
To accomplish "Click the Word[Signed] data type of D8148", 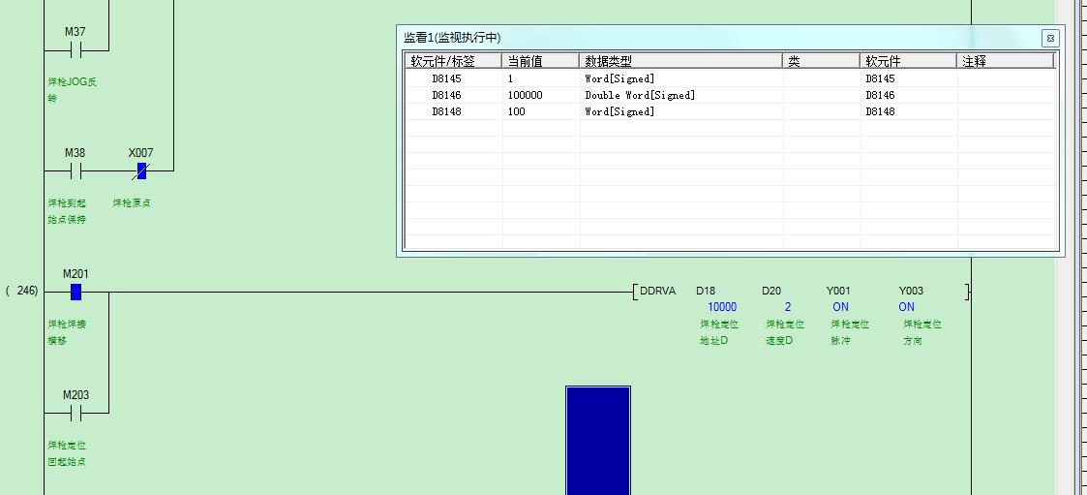I will (619, 111).
